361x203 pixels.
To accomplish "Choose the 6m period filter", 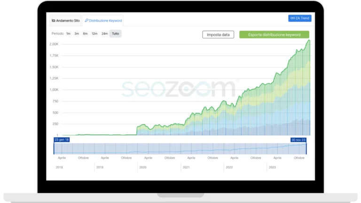I will tap(85, 34).
